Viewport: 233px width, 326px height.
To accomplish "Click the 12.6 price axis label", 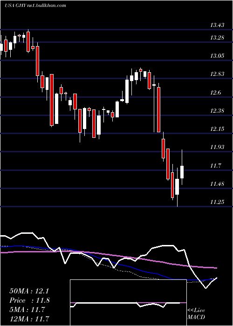I will 216,93.
